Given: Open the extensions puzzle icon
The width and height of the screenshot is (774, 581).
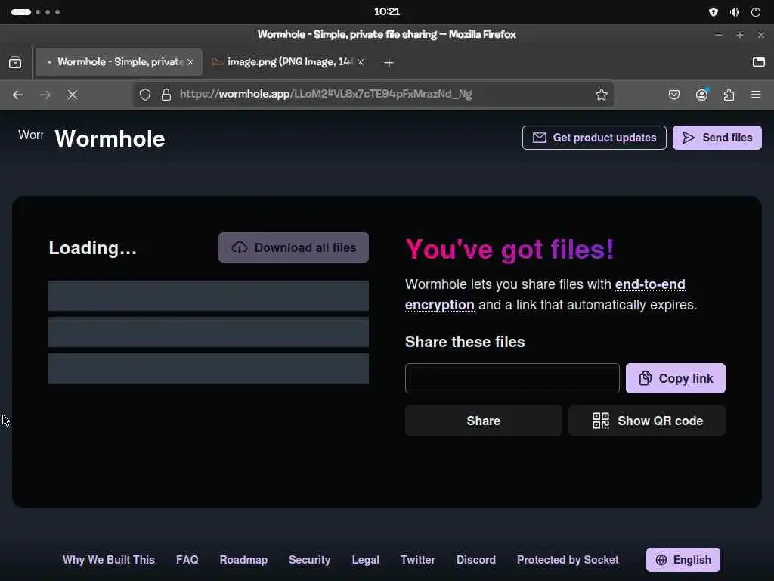Looking at the screenshot, I should coord(729,95).
